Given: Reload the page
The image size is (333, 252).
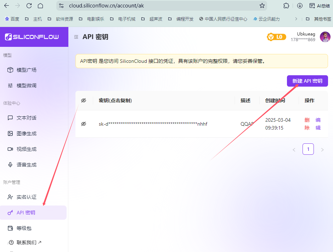Looking at the screenshot, I should 29,6.
